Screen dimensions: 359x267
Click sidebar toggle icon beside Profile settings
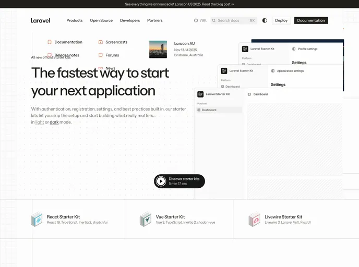coord(294,48)
